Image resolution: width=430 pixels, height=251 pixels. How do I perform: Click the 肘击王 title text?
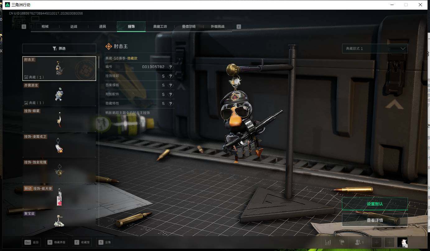tap(121, 46)
